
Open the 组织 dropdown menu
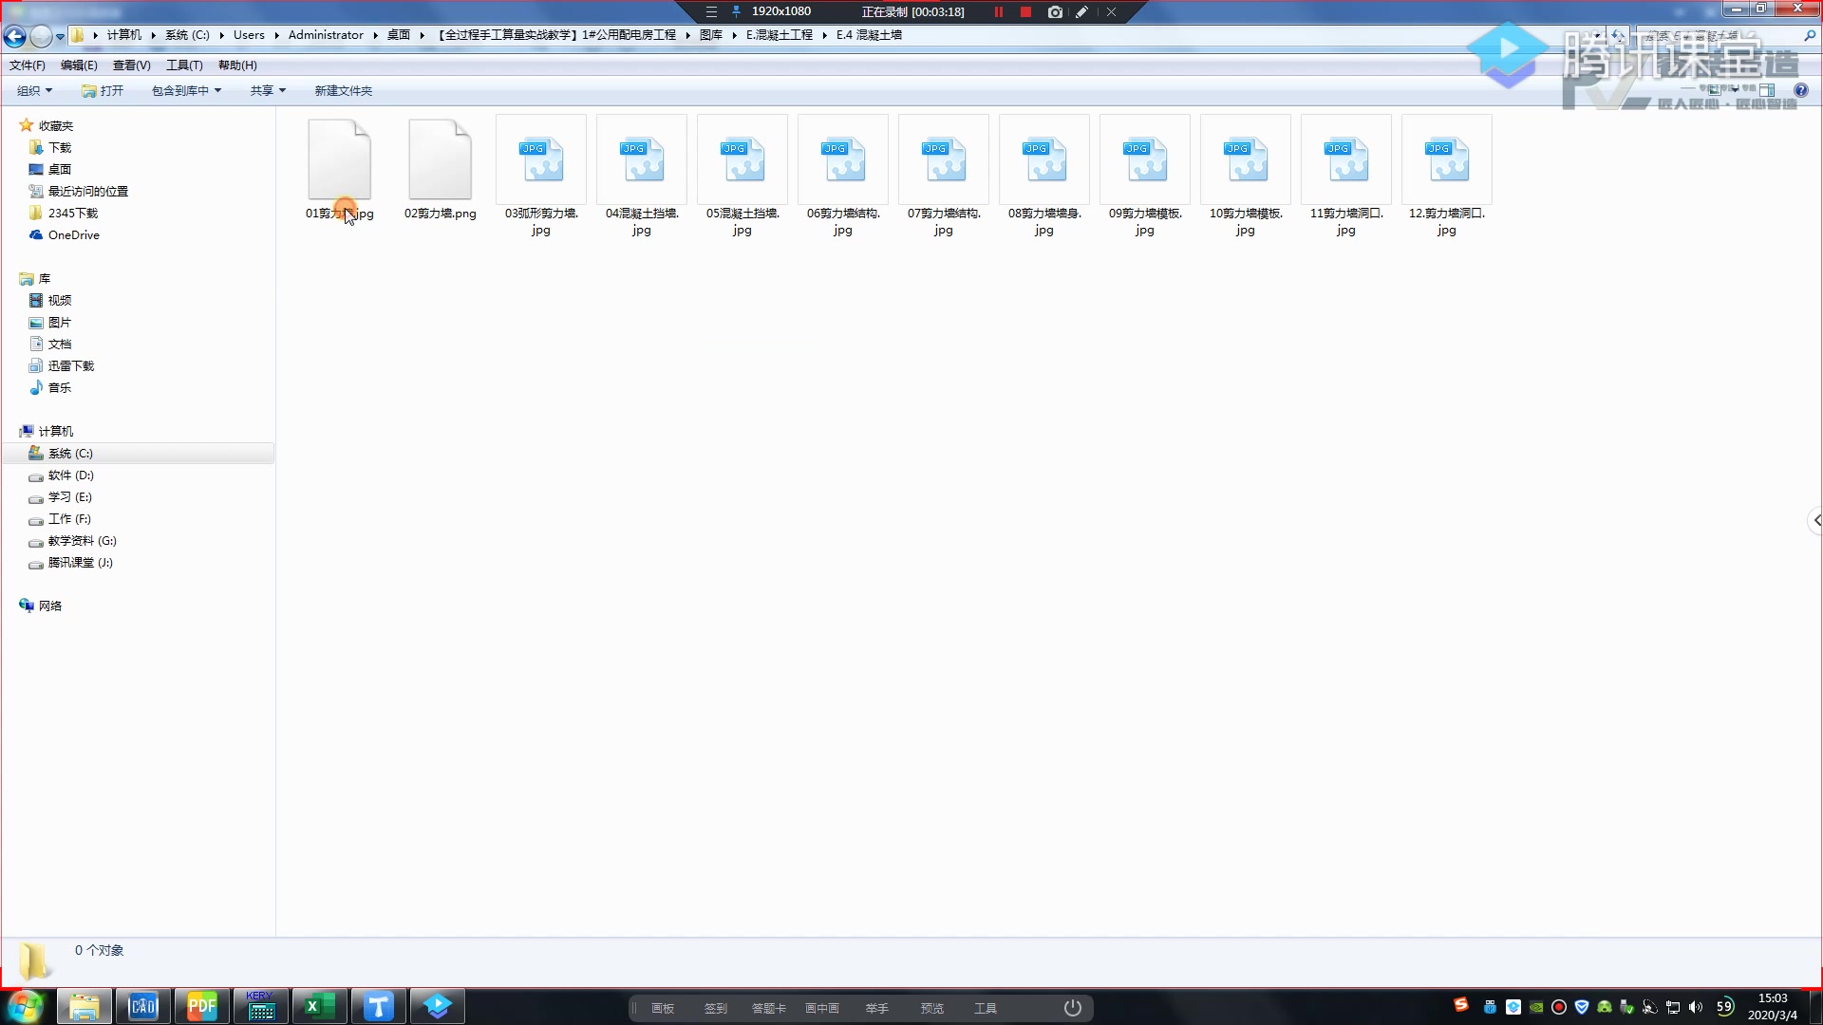(x=34, y=91)
